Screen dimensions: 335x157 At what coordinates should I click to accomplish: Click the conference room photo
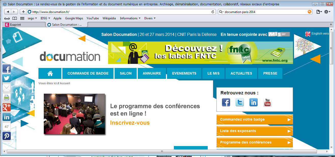74,114
